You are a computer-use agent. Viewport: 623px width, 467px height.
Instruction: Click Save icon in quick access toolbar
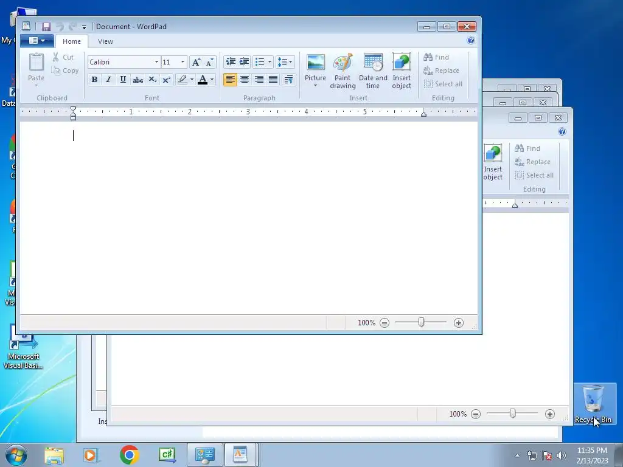click(46, 27)
